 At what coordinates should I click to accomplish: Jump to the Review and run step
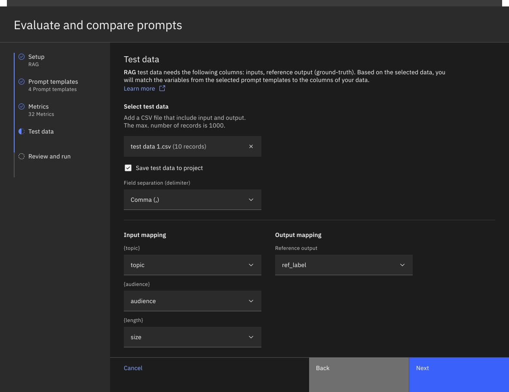tap(49, 156)
